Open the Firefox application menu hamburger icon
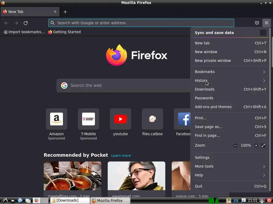Screen dimensions: 273x204 (x=266, y=23)
